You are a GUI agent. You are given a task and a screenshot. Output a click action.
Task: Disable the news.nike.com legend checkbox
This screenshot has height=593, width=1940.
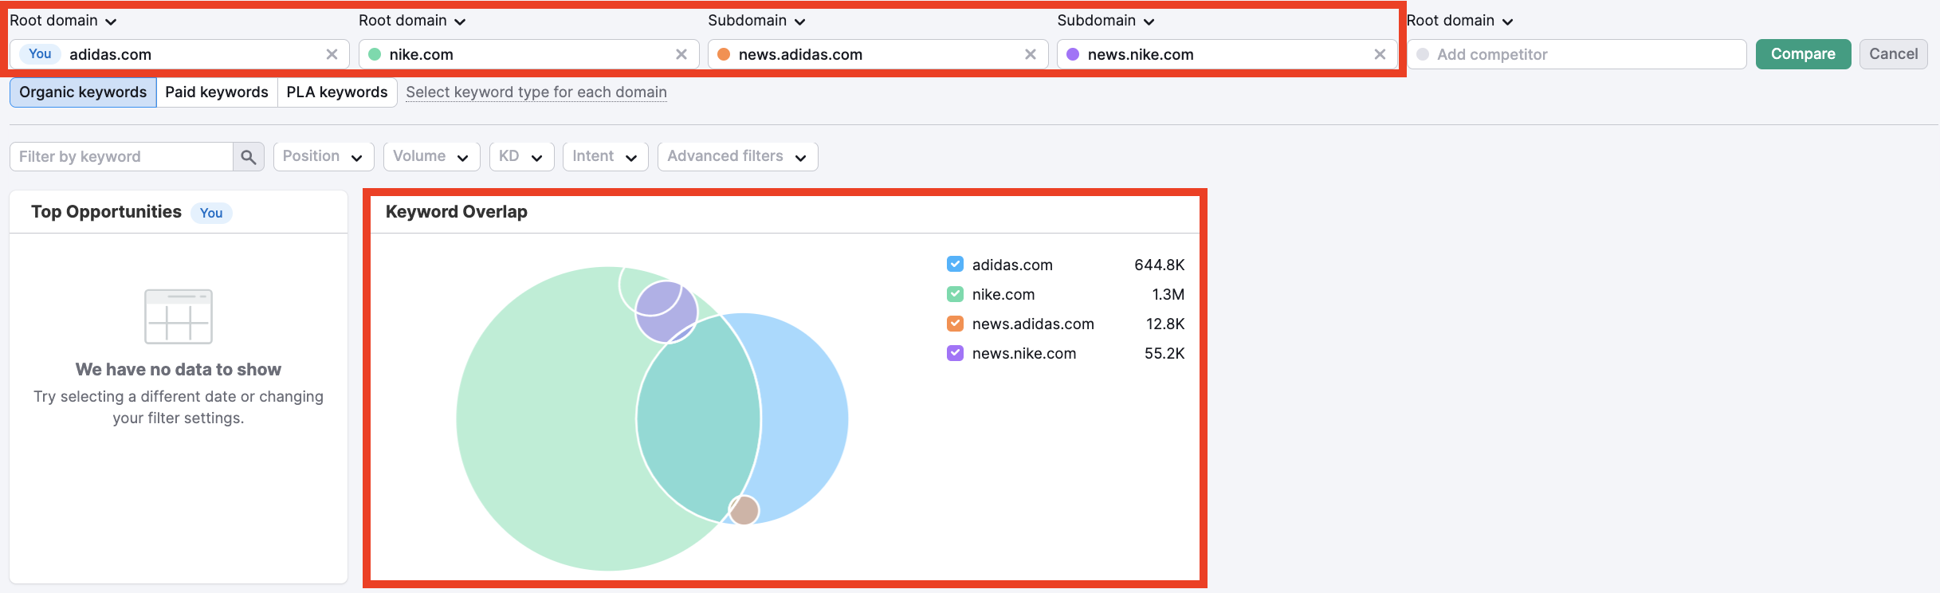point(955,353)
